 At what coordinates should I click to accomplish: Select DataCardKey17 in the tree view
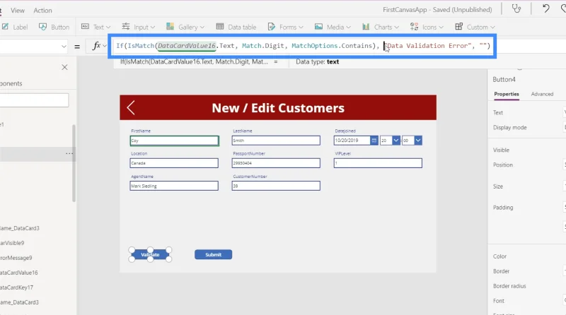point(16,287)
